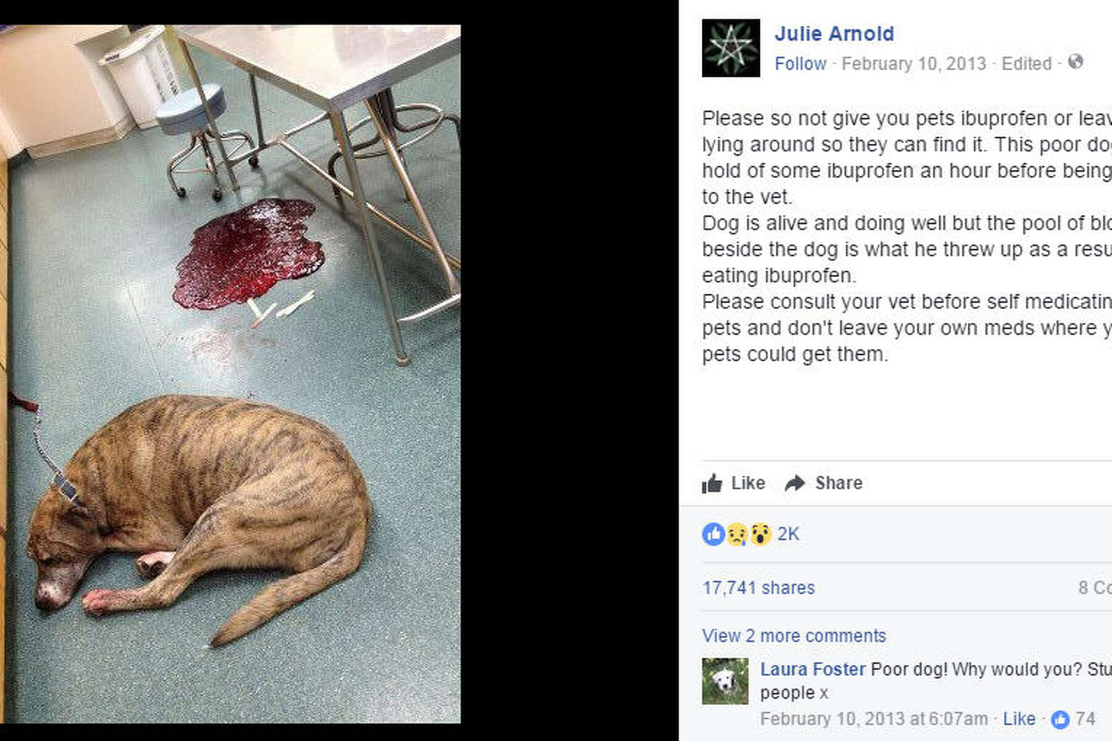Open the dog photo in viewer
The height and width of the screenshot is (741, 1112).
pyautogui.click(x=230, y=374)
